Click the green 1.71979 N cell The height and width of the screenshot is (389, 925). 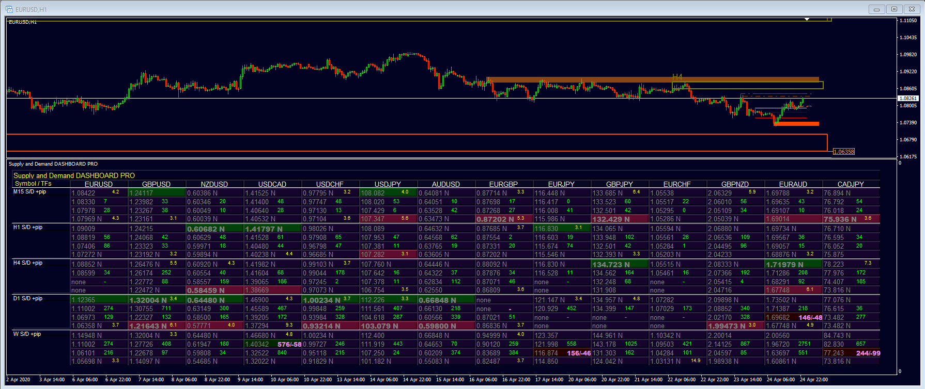793,264
